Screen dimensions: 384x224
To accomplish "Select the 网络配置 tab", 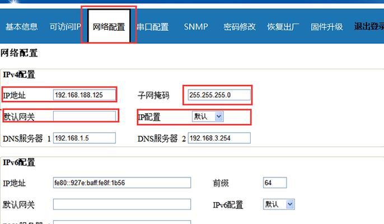I will pos(109,26).
